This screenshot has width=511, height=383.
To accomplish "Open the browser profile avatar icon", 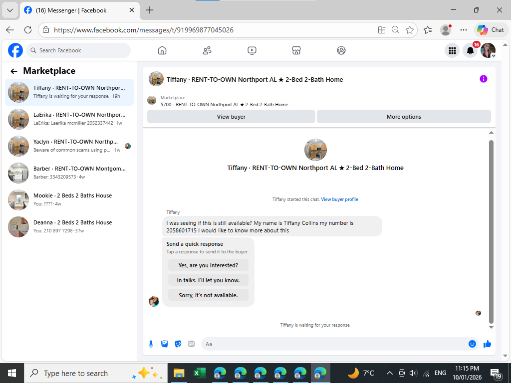I will tap(446, 30).
